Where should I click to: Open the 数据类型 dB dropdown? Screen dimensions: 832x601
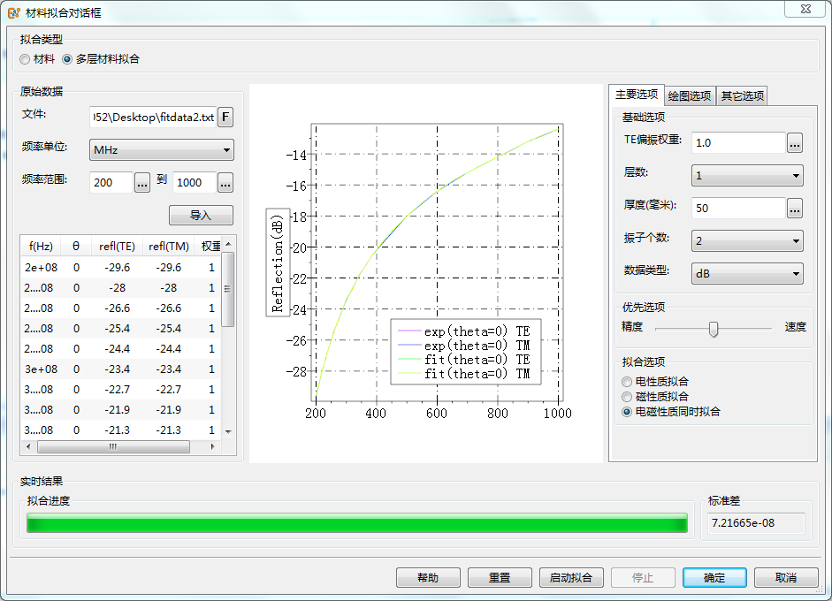tap(746, 274)
